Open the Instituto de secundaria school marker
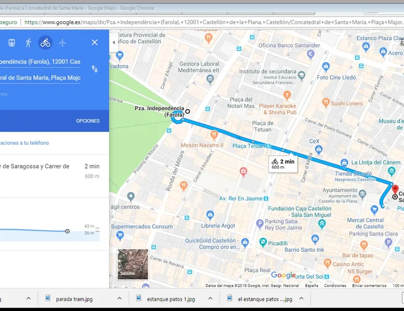Screen dimensions: 404x311 click(301, 75)
